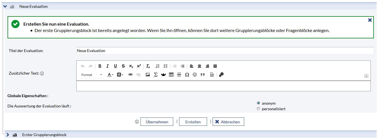The image size is (380, 140).
Task: Insert an image into the text
Action: pyautogui.click(x=148, y=75)
